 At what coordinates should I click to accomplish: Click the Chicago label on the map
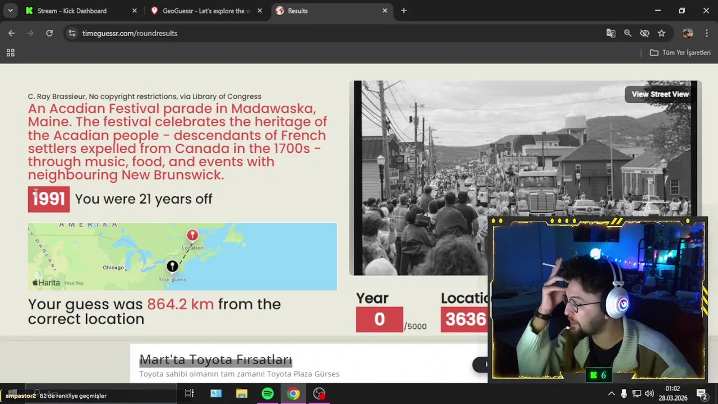pos(113,268)
